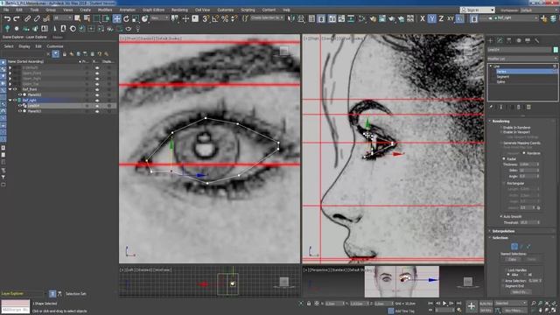Click the Zoom magnifier navigation icon

tap(533, 304)
